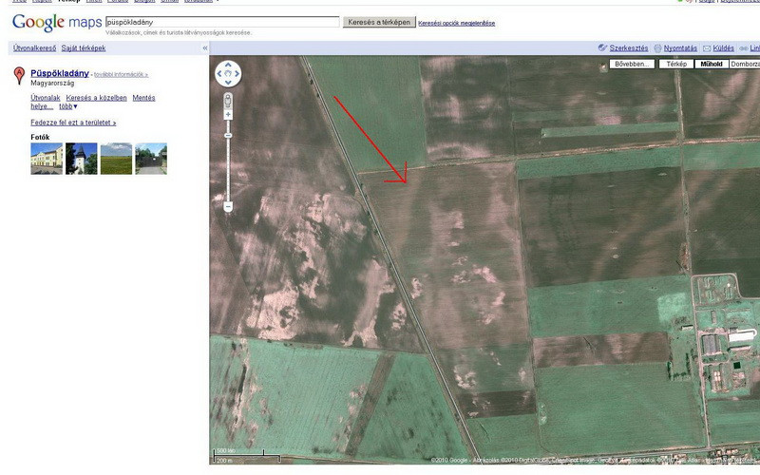Viewport: 760px width, 475px height.
Task: Open további információk link
Action: (121, 75)
